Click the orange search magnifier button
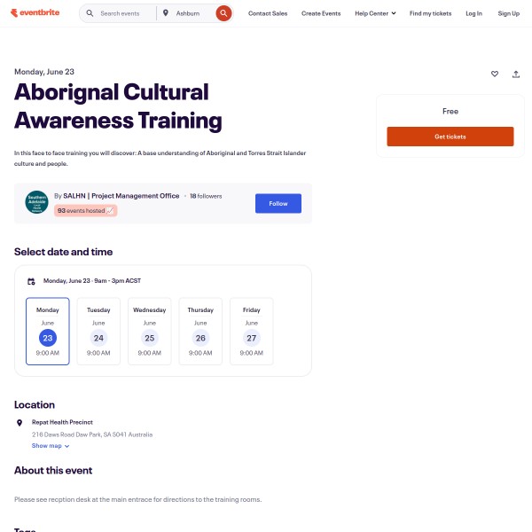The width and height of the screenshot is (532, 532). point(223,13)
